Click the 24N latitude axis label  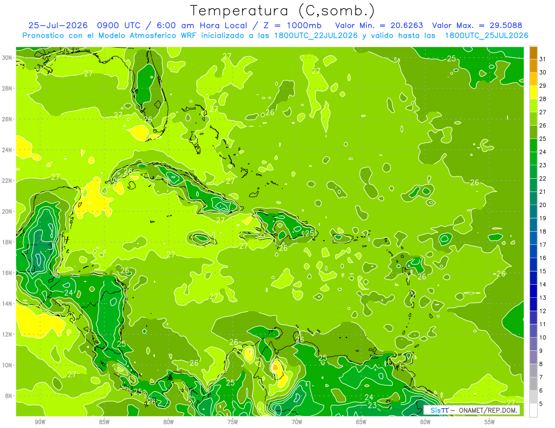click(7, 150)
